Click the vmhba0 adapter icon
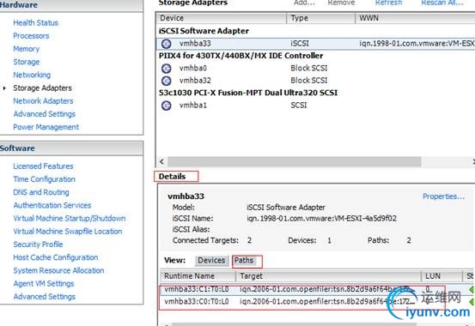 coord(166,69)
